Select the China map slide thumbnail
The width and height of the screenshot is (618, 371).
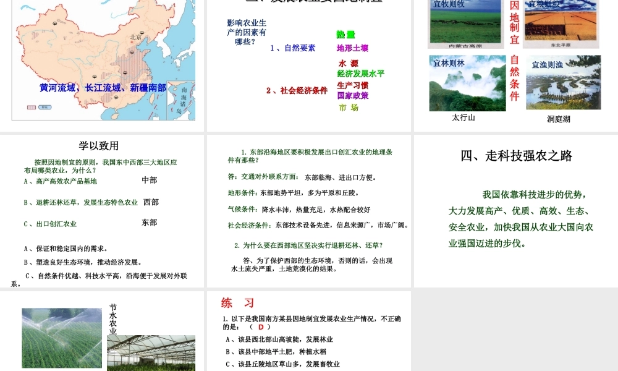click(x=102, y=65)
